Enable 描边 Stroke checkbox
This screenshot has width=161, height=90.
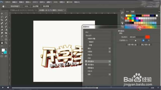[x=86, y=48]
